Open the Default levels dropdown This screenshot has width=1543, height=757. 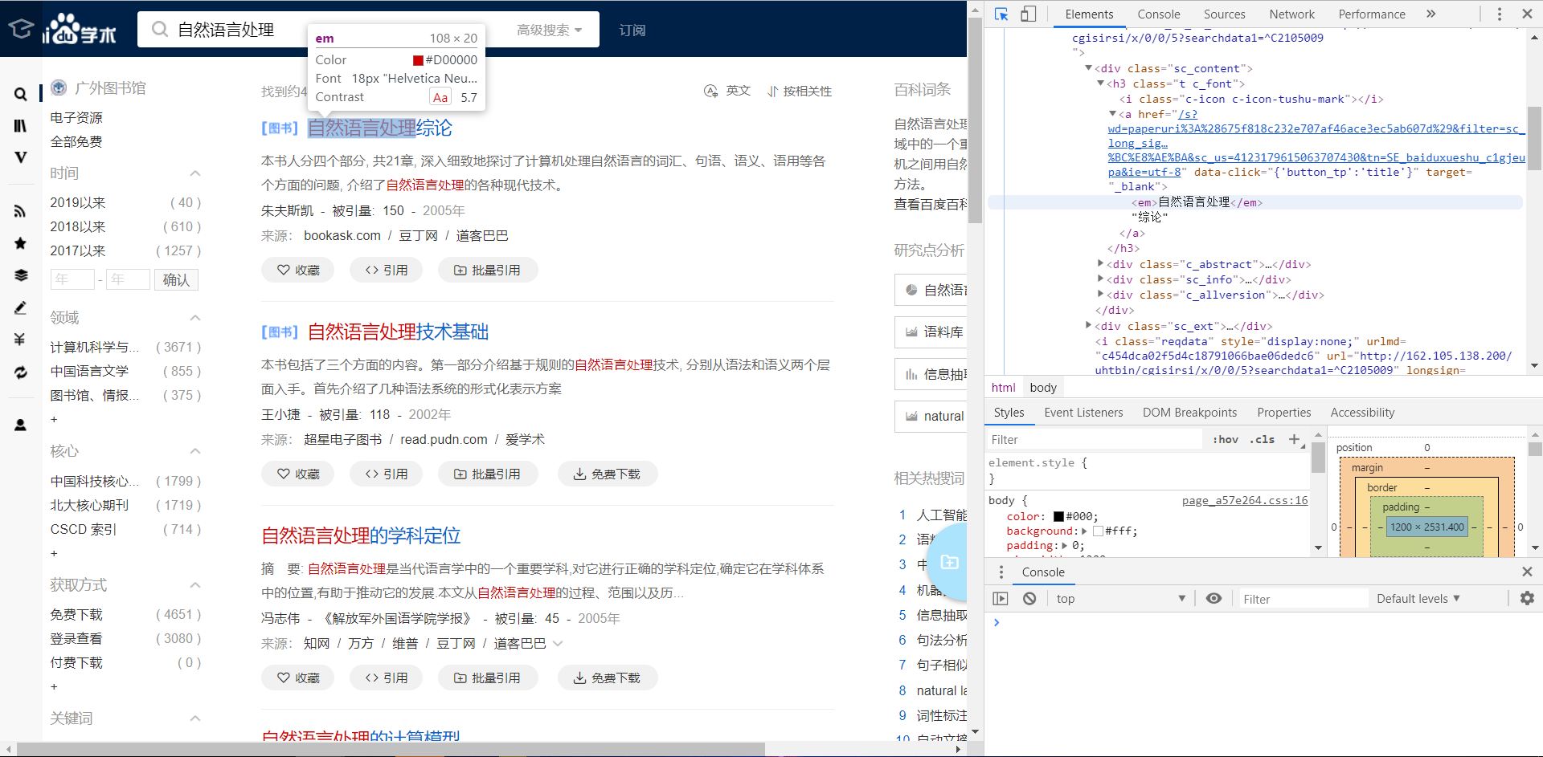tap(1418, 598)
